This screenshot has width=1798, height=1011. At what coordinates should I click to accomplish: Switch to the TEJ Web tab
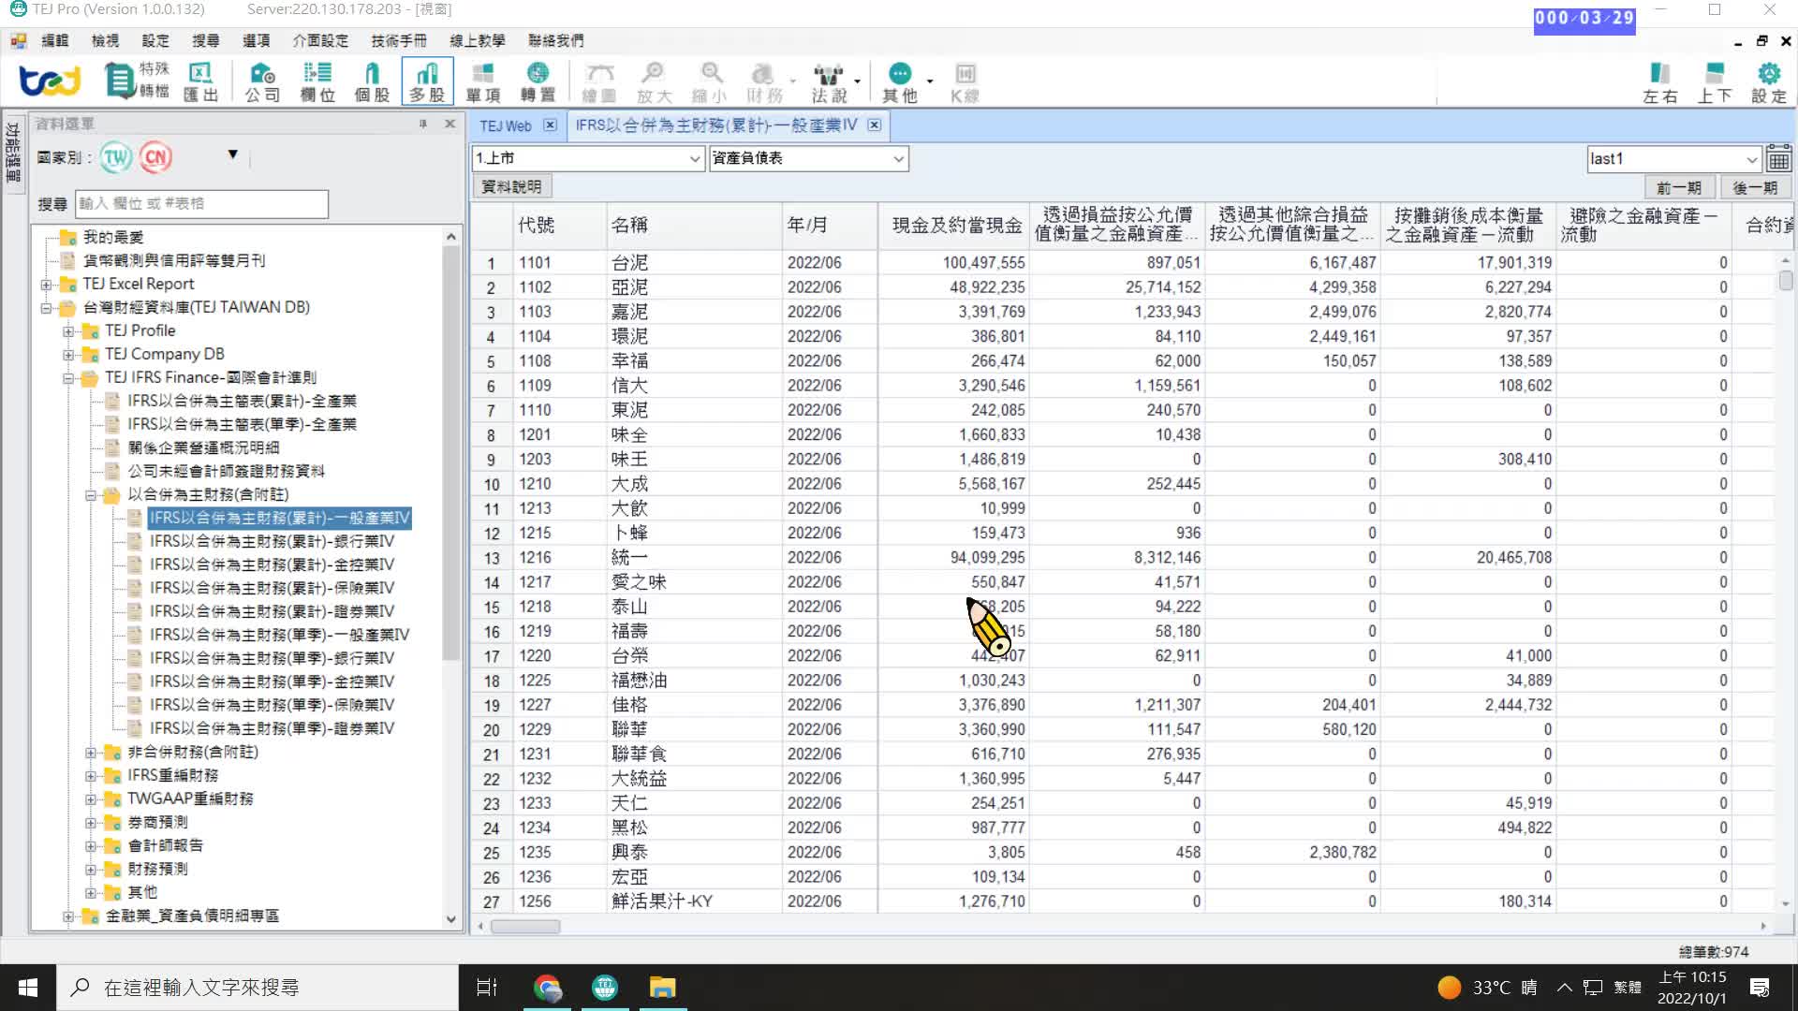(506, 125)
